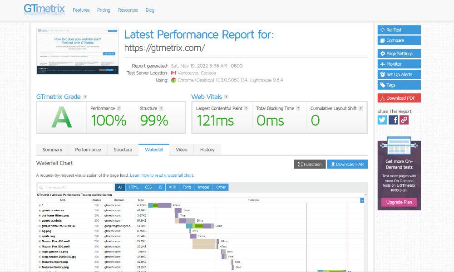454x272 pixels.
Task: Click the Tags button
Action: pos(399,85)
